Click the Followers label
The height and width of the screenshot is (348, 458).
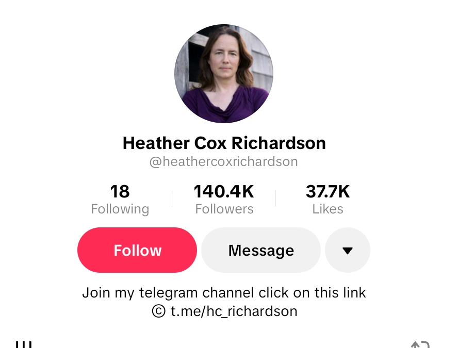[224, 209]
